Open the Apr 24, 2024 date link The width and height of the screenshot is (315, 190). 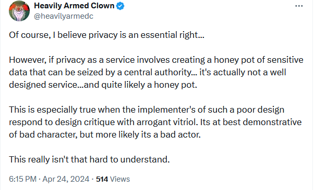click(66, 179)
